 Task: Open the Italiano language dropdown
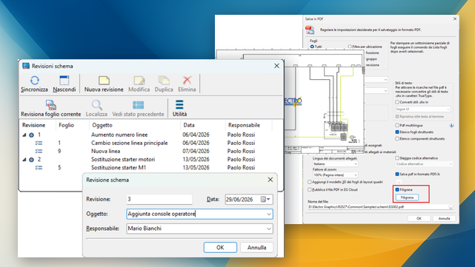[356, 164]
